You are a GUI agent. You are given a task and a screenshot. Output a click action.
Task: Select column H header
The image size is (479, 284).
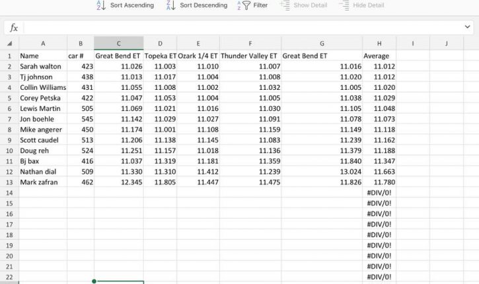[x=380, y=44]
